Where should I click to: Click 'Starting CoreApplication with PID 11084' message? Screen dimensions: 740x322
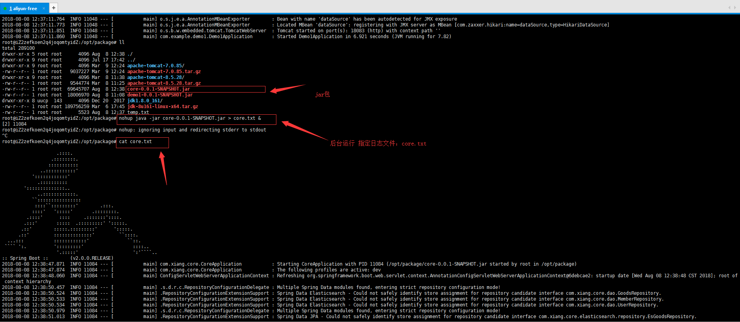pyautogui.click(x=427, y=264)
